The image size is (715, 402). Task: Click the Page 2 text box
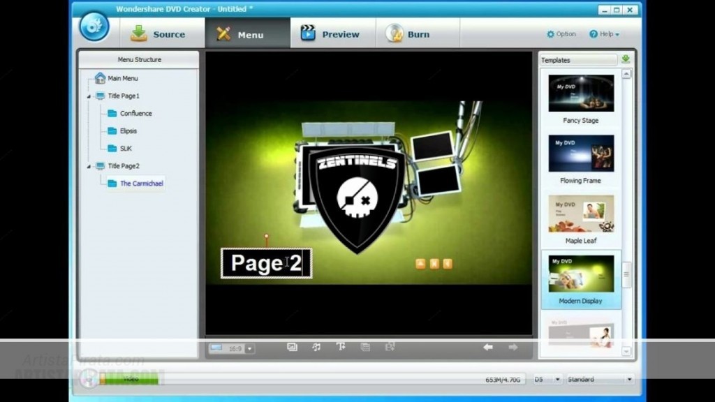[x=266, y=263]
